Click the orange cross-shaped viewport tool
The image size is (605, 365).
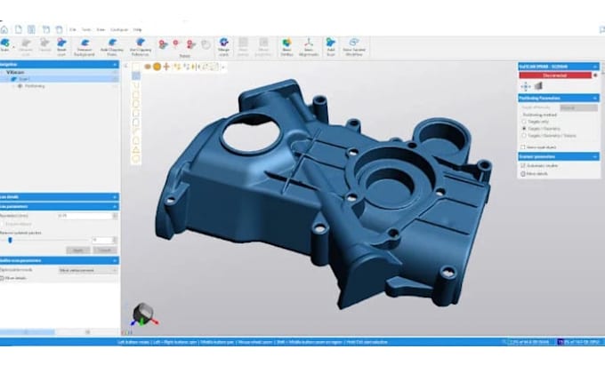click(166, 67)
